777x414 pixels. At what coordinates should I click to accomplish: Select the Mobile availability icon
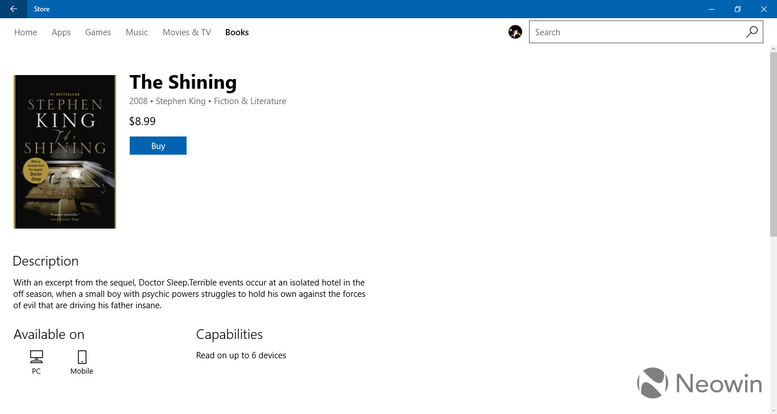[81, 358]
